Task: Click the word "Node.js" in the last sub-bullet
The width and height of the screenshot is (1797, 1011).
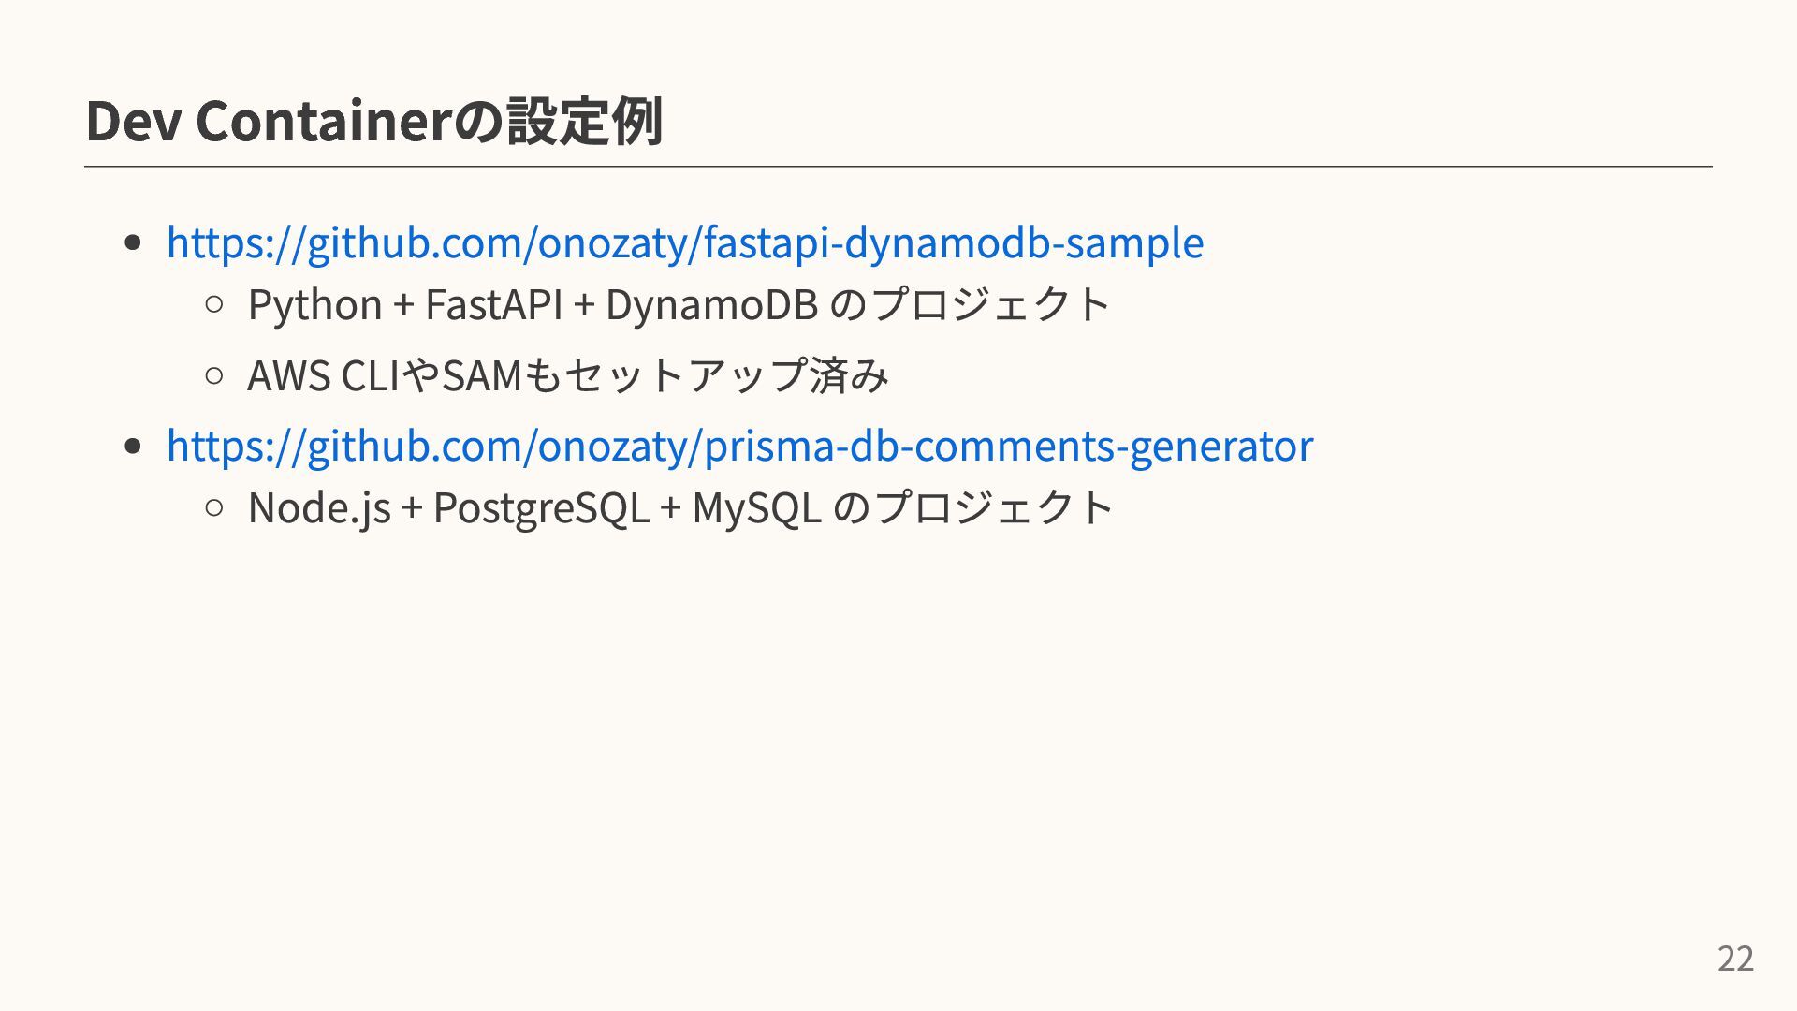Action: click(x=319, y=507)
